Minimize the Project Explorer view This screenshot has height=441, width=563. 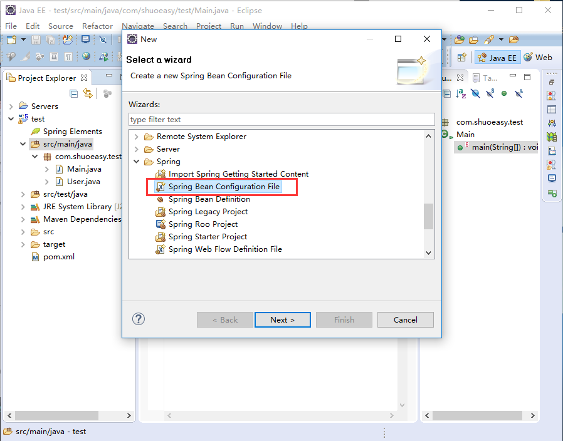click(109, 76)
